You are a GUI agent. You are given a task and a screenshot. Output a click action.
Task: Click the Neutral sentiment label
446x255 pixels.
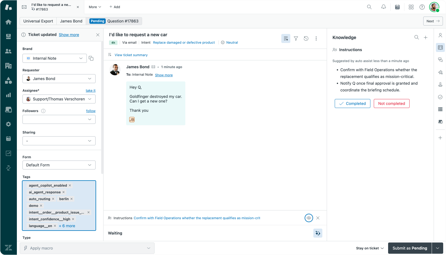232,43
